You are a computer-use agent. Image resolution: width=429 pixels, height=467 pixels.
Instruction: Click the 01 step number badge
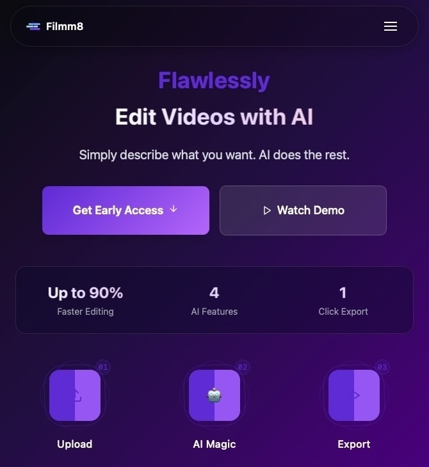click(x=103, y=367)
